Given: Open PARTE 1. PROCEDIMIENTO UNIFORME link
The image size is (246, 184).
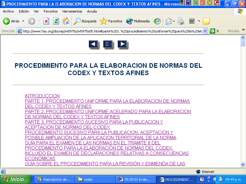Looking at the screenshot, I should click(107, 104).
